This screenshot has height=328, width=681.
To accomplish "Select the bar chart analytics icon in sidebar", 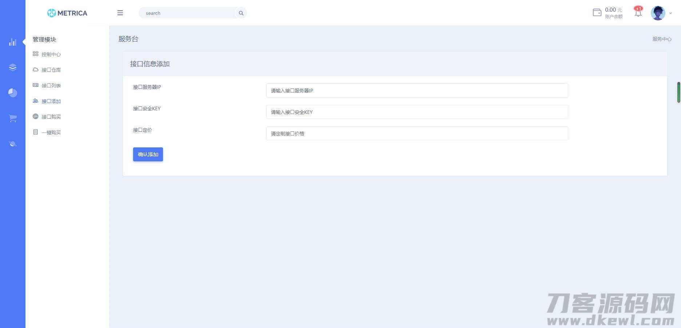I will tap(12, 42).
